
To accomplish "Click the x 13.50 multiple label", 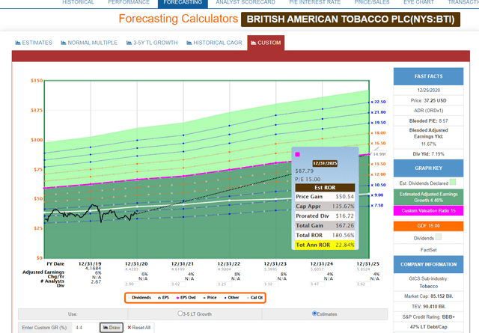I will coord(379,164).
